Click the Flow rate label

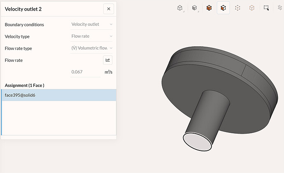click(14, 60)
